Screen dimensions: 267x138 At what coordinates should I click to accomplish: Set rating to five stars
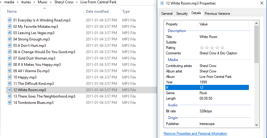coord(223,48)
